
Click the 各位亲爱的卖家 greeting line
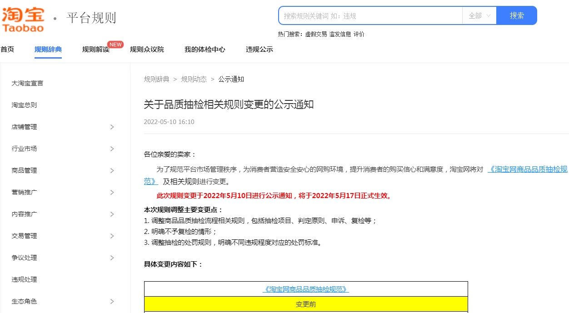(x=170, y=154)
